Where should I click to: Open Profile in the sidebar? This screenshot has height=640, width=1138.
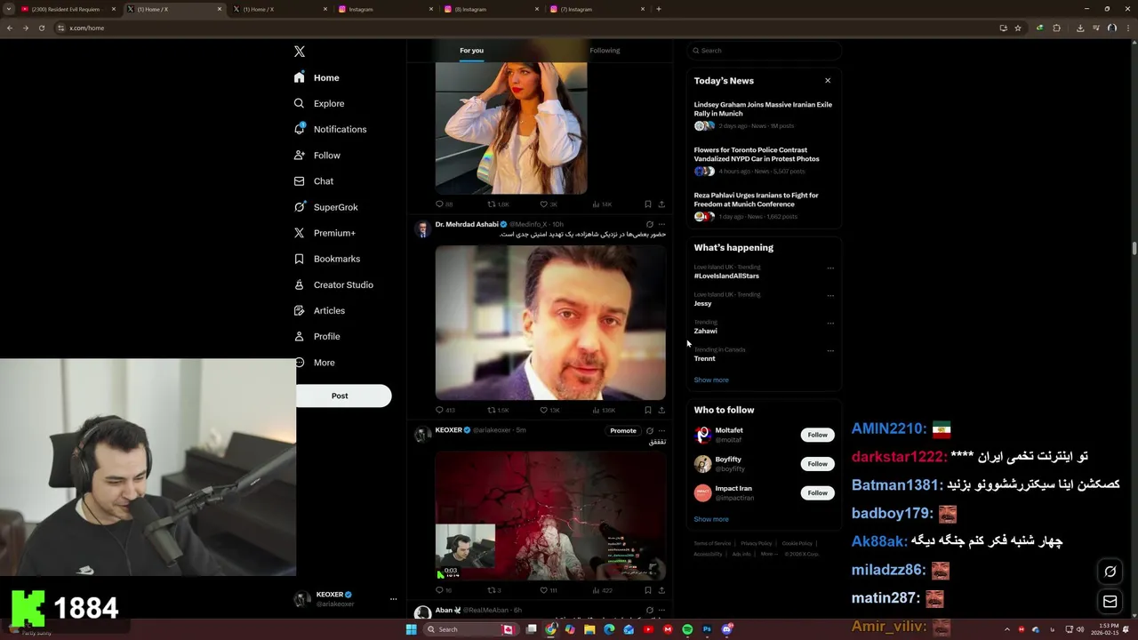tap(317, 336)
